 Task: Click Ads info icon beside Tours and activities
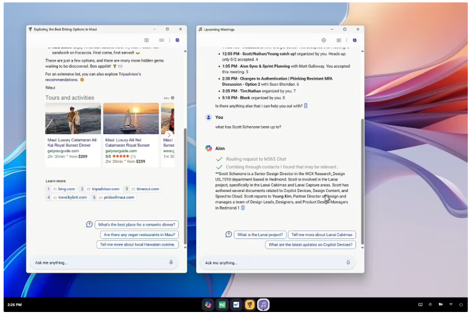click(x=173, y=98)
